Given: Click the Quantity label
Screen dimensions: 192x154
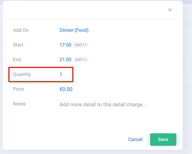Looking at the screenshot, I should click(22, 74).
